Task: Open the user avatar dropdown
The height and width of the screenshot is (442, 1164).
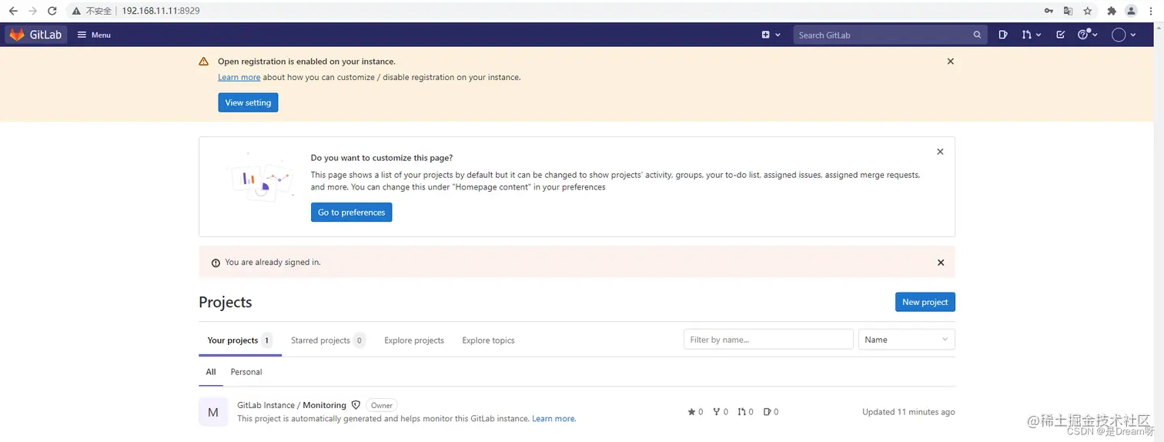Action: click(1123, 35)
